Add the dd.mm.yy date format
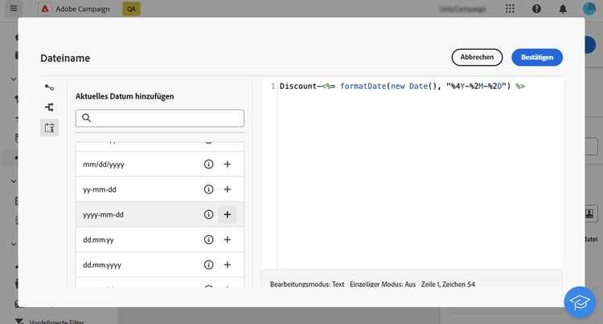Image resolution: width=603 pixels, height=324 pixels. (x=228, y=240)
